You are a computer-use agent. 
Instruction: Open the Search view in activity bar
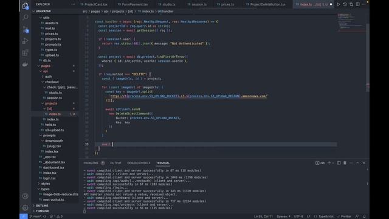(x=26, y=18)
